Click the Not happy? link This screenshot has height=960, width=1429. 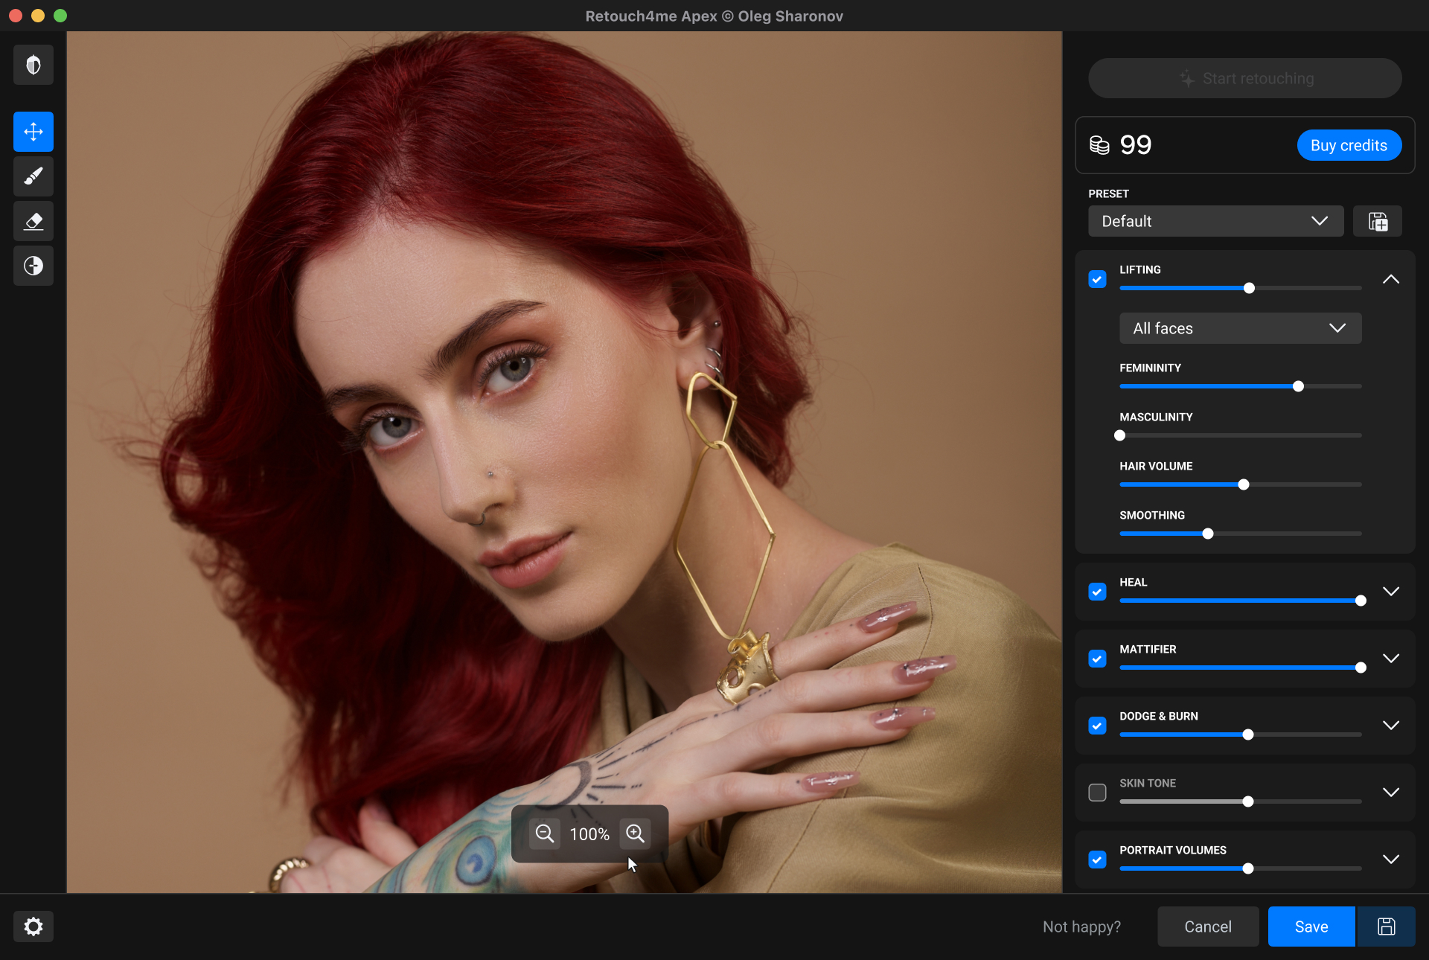(x=1081, y=927)
